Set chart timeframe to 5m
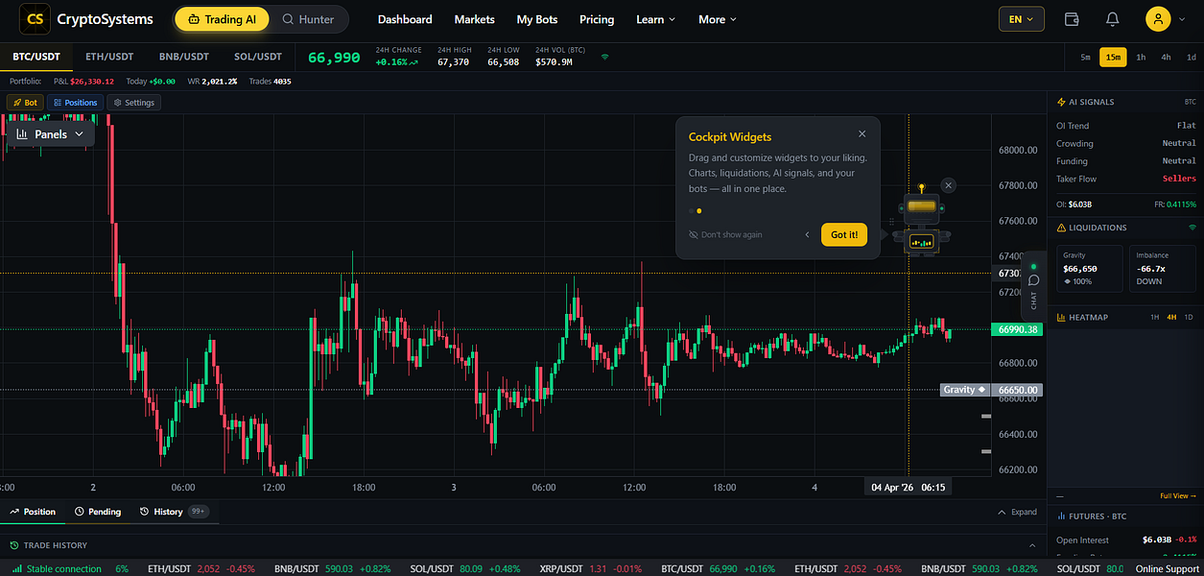The image size is (1204, 576). [1085, 57]
